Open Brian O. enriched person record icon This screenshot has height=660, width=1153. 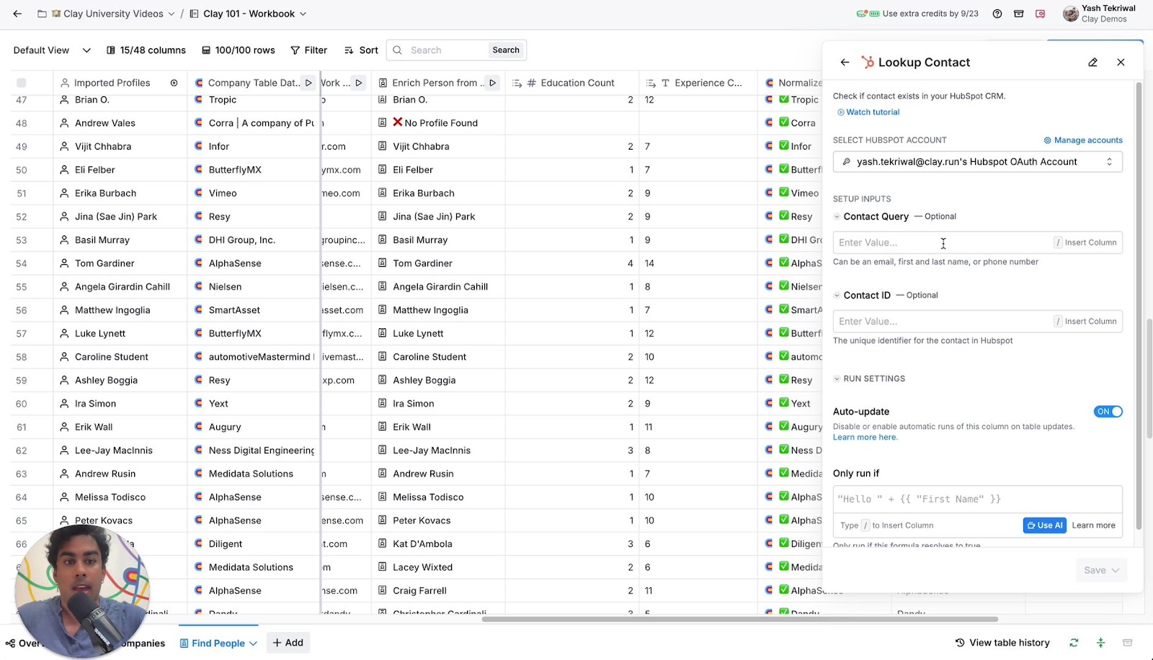(x=383, y=100)
